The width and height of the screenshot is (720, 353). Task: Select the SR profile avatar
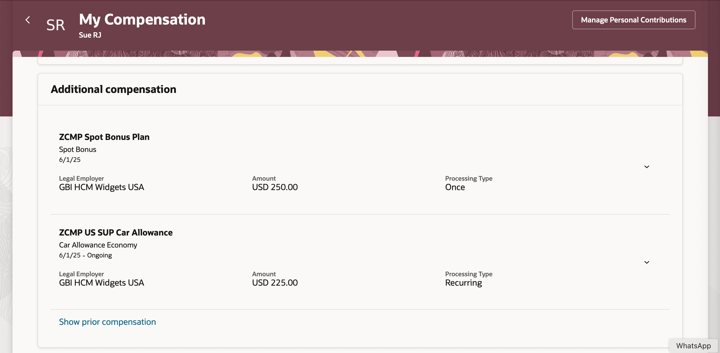click(x=56, y=25)
